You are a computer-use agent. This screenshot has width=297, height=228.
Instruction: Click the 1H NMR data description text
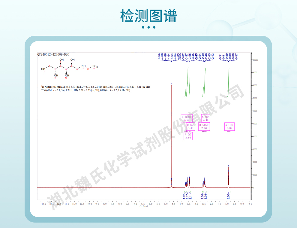point(96,88)
